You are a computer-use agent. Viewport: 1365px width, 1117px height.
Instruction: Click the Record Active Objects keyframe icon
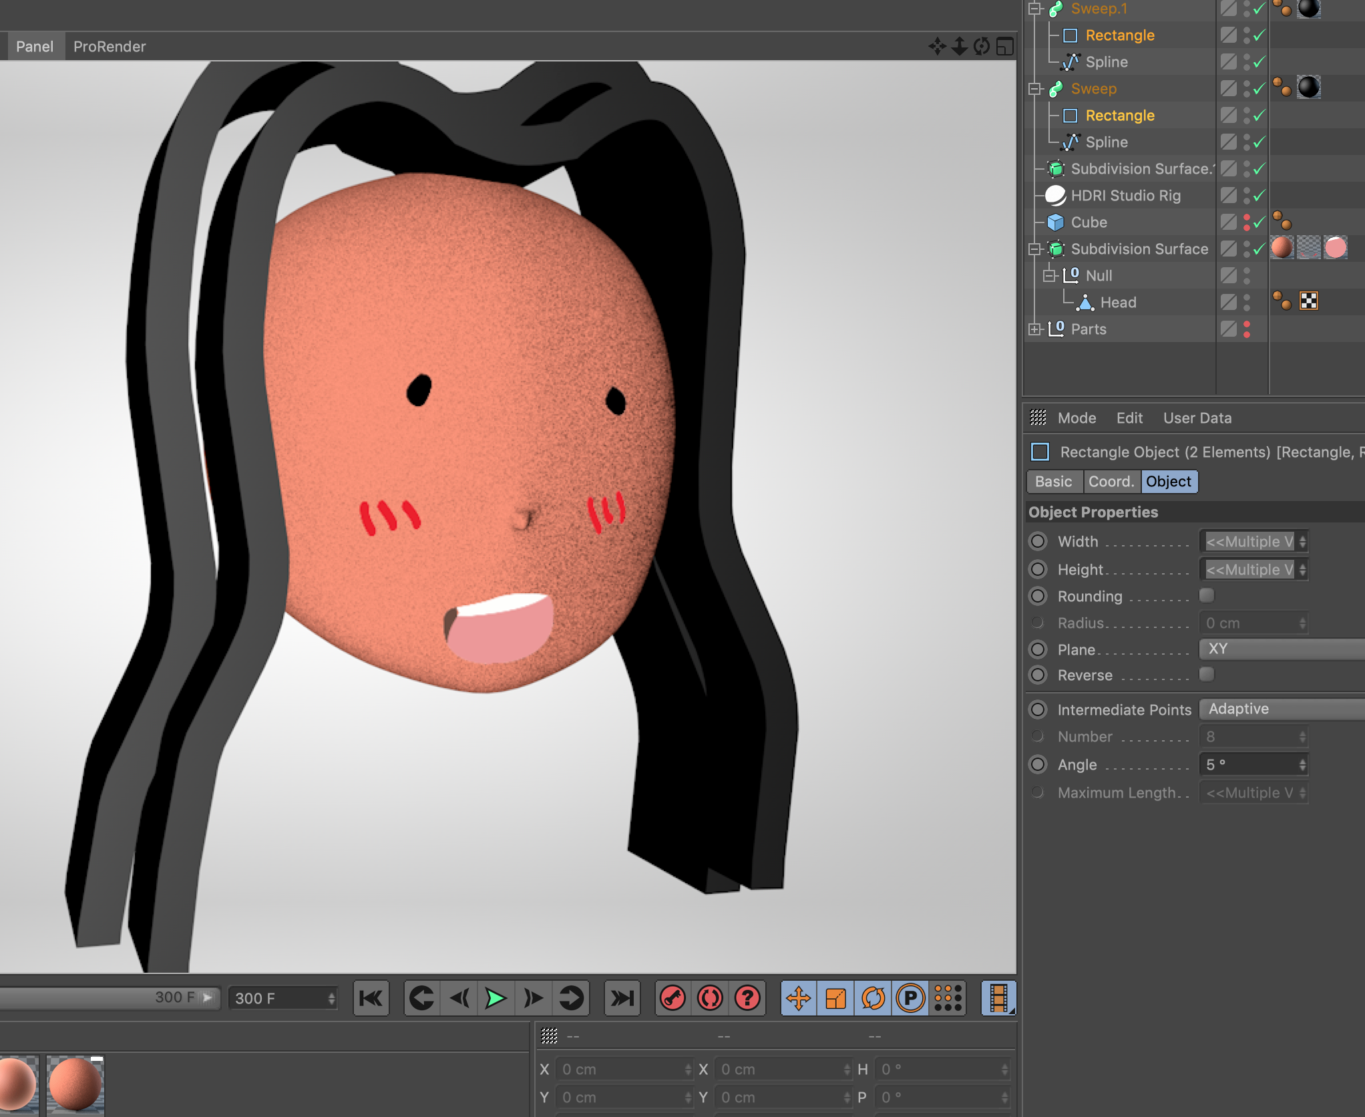672,998
